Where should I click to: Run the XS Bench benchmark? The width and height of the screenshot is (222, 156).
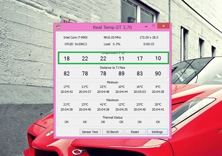(x=113, y=132)
